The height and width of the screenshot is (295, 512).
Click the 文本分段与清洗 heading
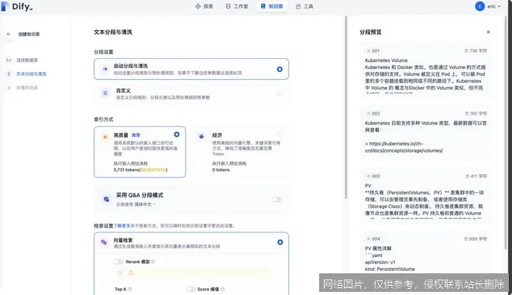(x=113, y=32)
